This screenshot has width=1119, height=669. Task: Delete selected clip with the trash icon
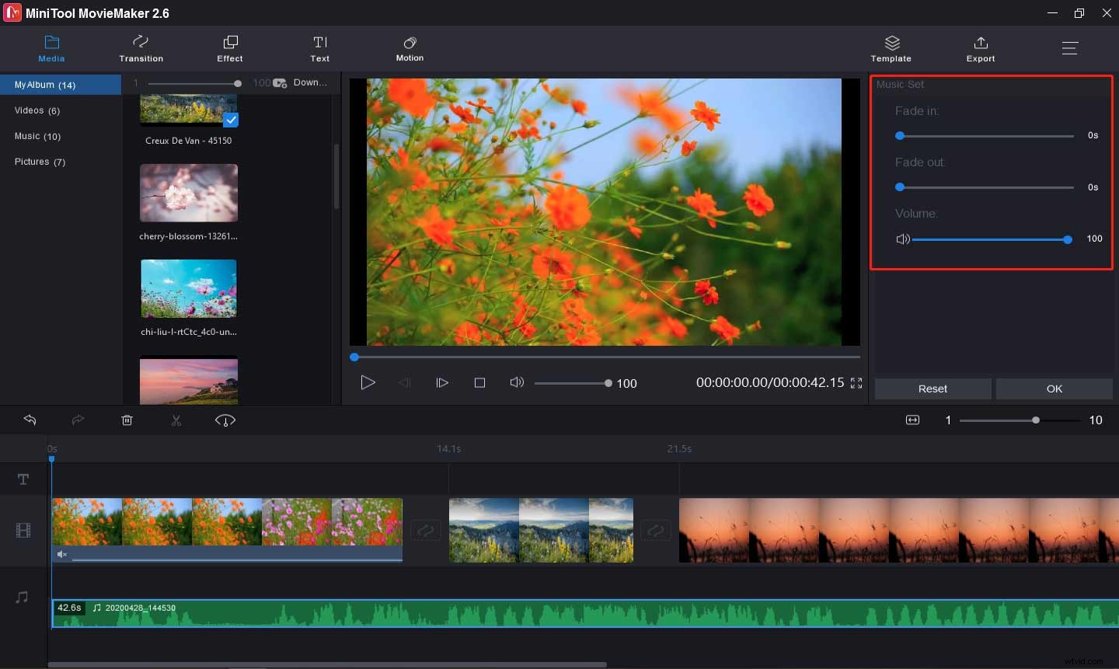(127, 420)
